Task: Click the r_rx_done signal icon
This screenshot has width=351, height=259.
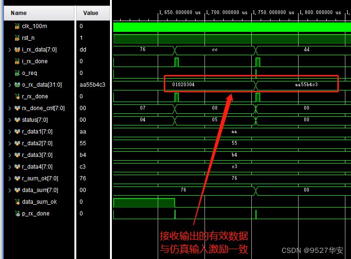Action: point(17,96)
